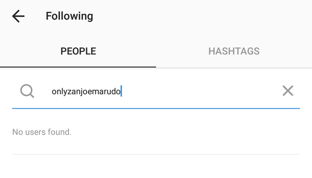Tap the magnifying glass search icon

[27, 91]
